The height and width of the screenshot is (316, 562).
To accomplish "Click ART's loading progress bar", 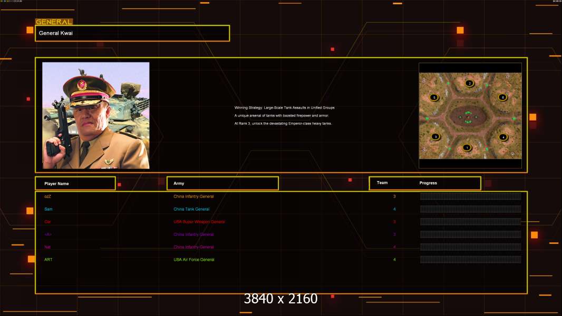I will pyautogui.click(x=471, y=260).
